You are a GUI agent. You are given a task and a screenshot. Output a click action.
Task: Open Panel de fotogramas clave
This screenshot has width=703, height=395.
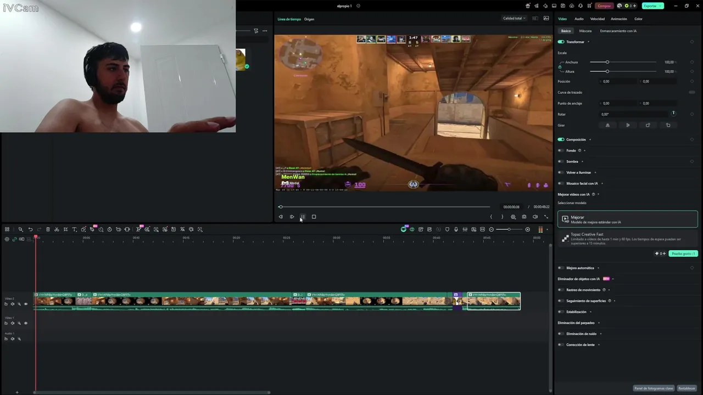(654, 388)
